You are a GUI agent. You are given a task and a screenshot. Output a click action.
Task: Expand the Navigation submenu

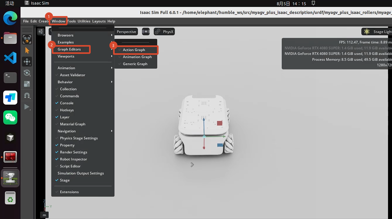(x=83, y=131)
